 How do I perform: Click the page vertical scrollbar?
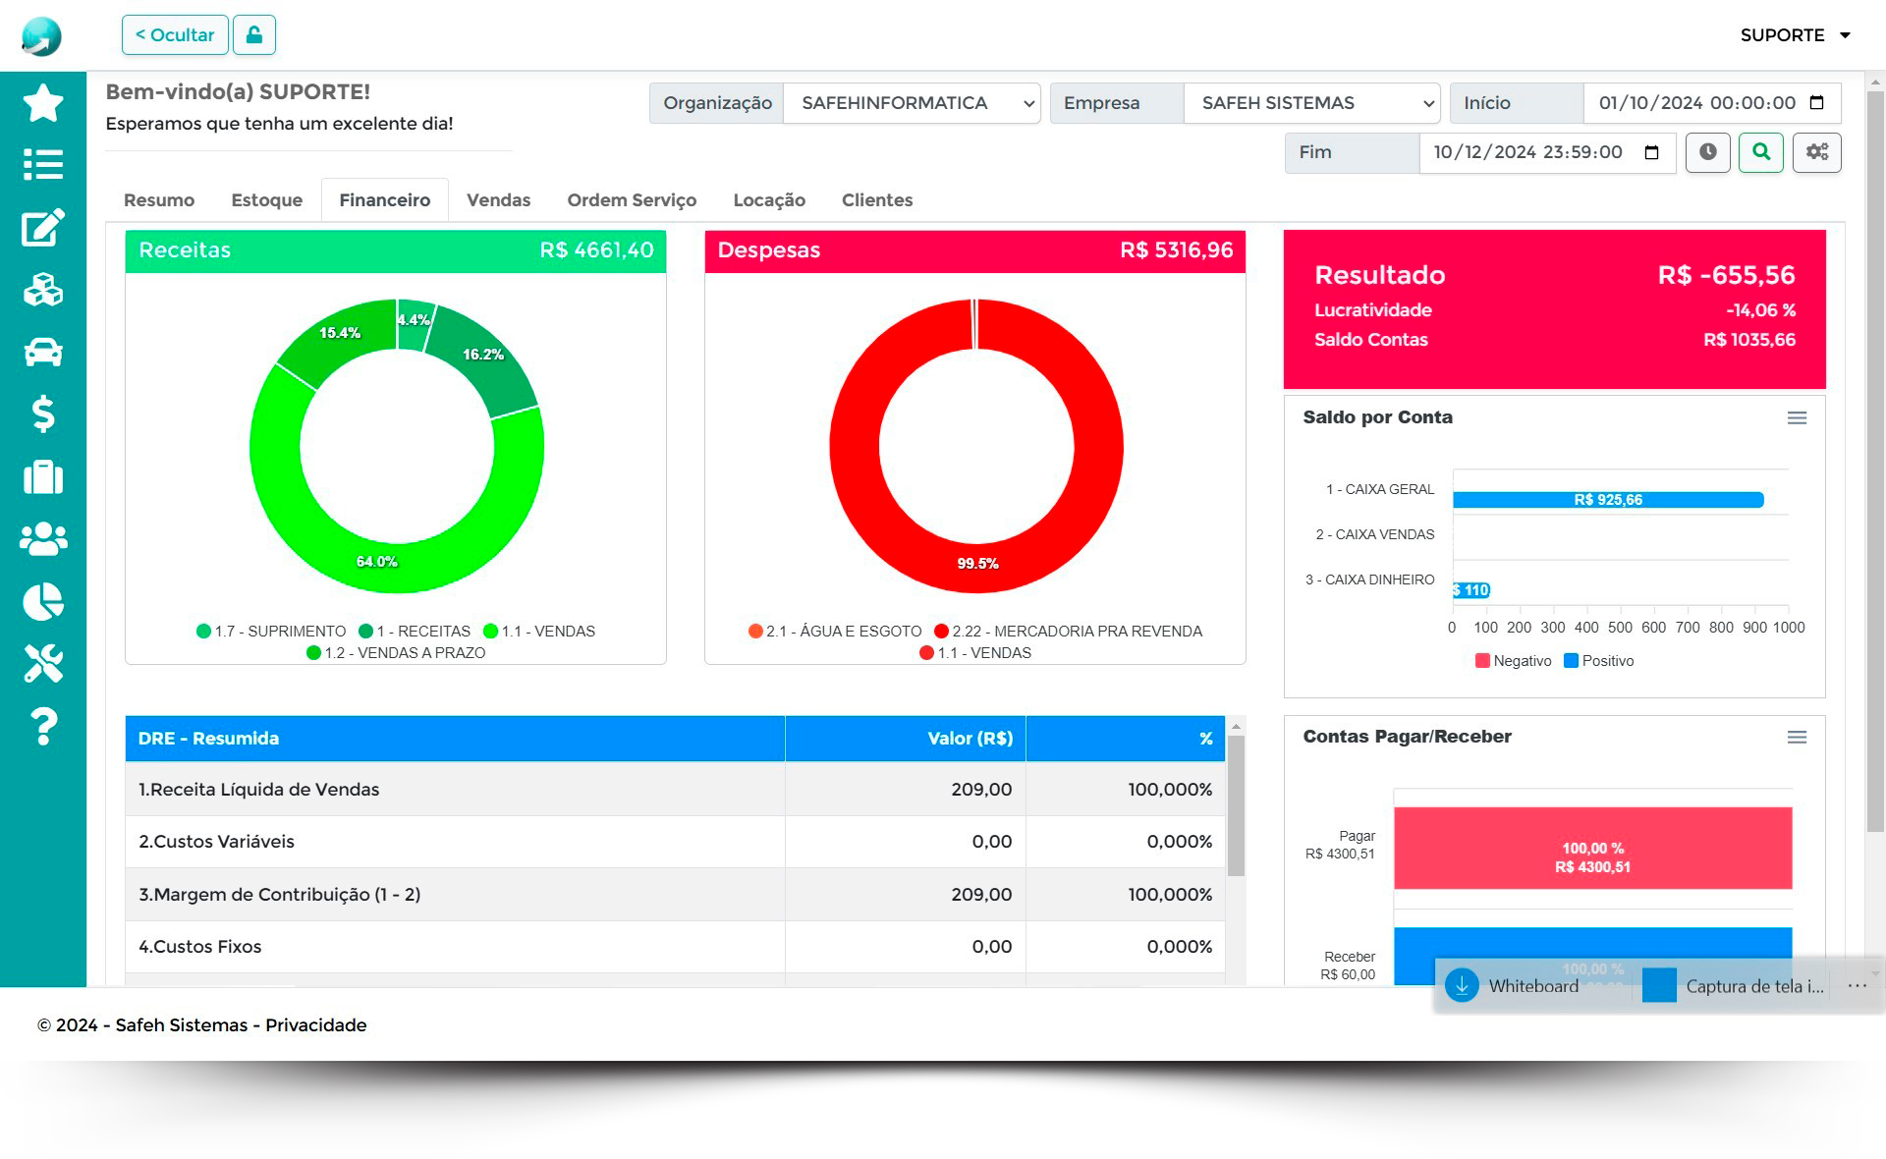click(1875, 462)
